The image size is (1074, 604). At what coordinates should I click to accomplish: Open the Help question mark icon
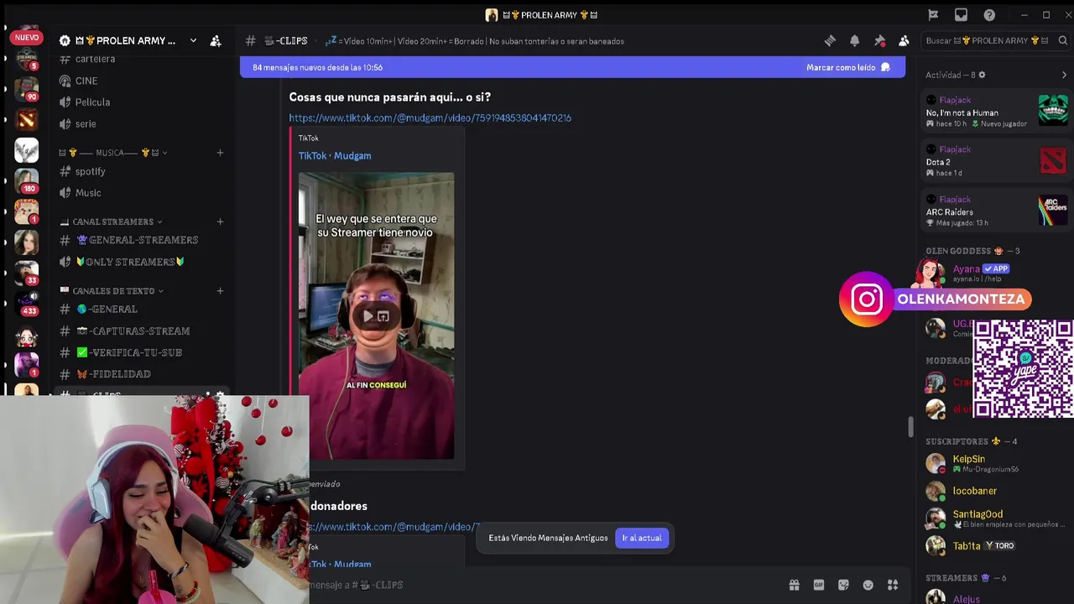click(989, 14)
